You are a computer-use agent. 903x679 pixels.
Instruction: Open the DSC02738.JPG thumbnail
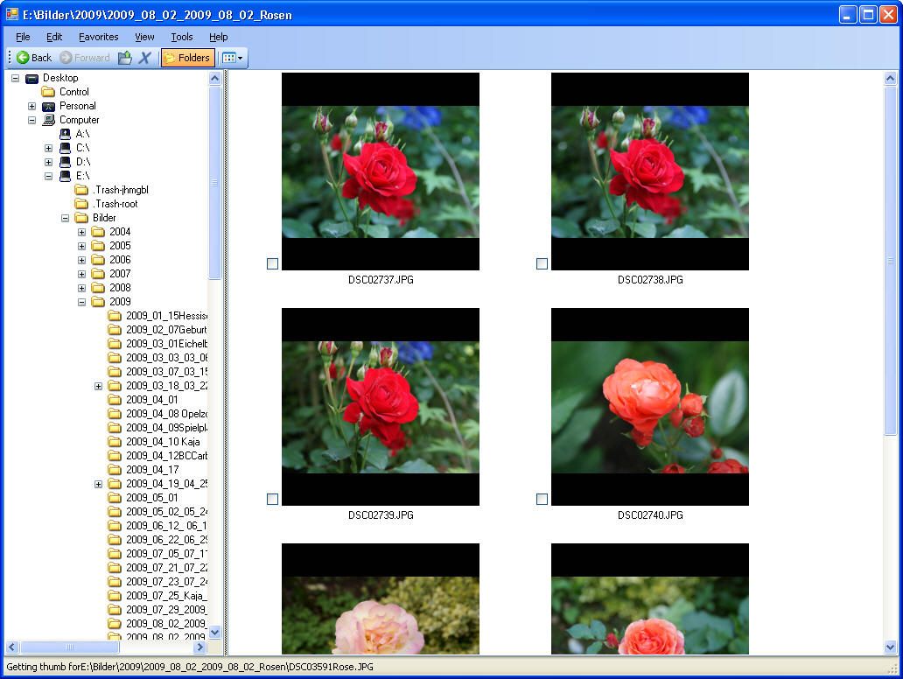click(649, 171)
